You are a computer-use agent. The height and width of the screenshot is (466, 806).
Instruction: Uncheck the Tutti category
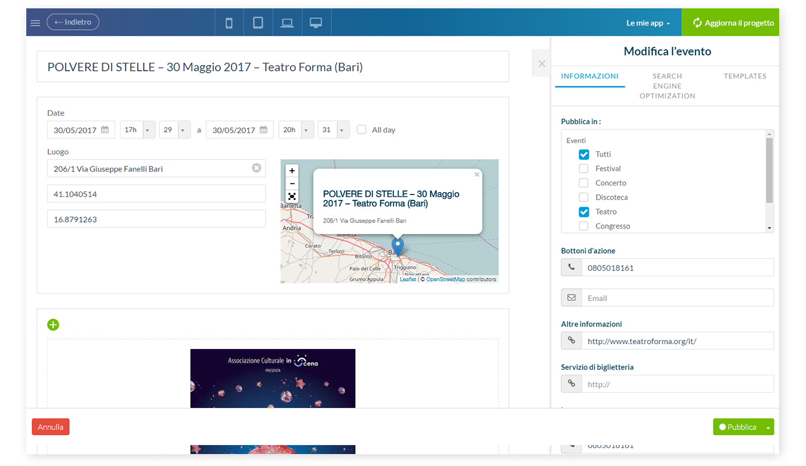pos(584,154)
